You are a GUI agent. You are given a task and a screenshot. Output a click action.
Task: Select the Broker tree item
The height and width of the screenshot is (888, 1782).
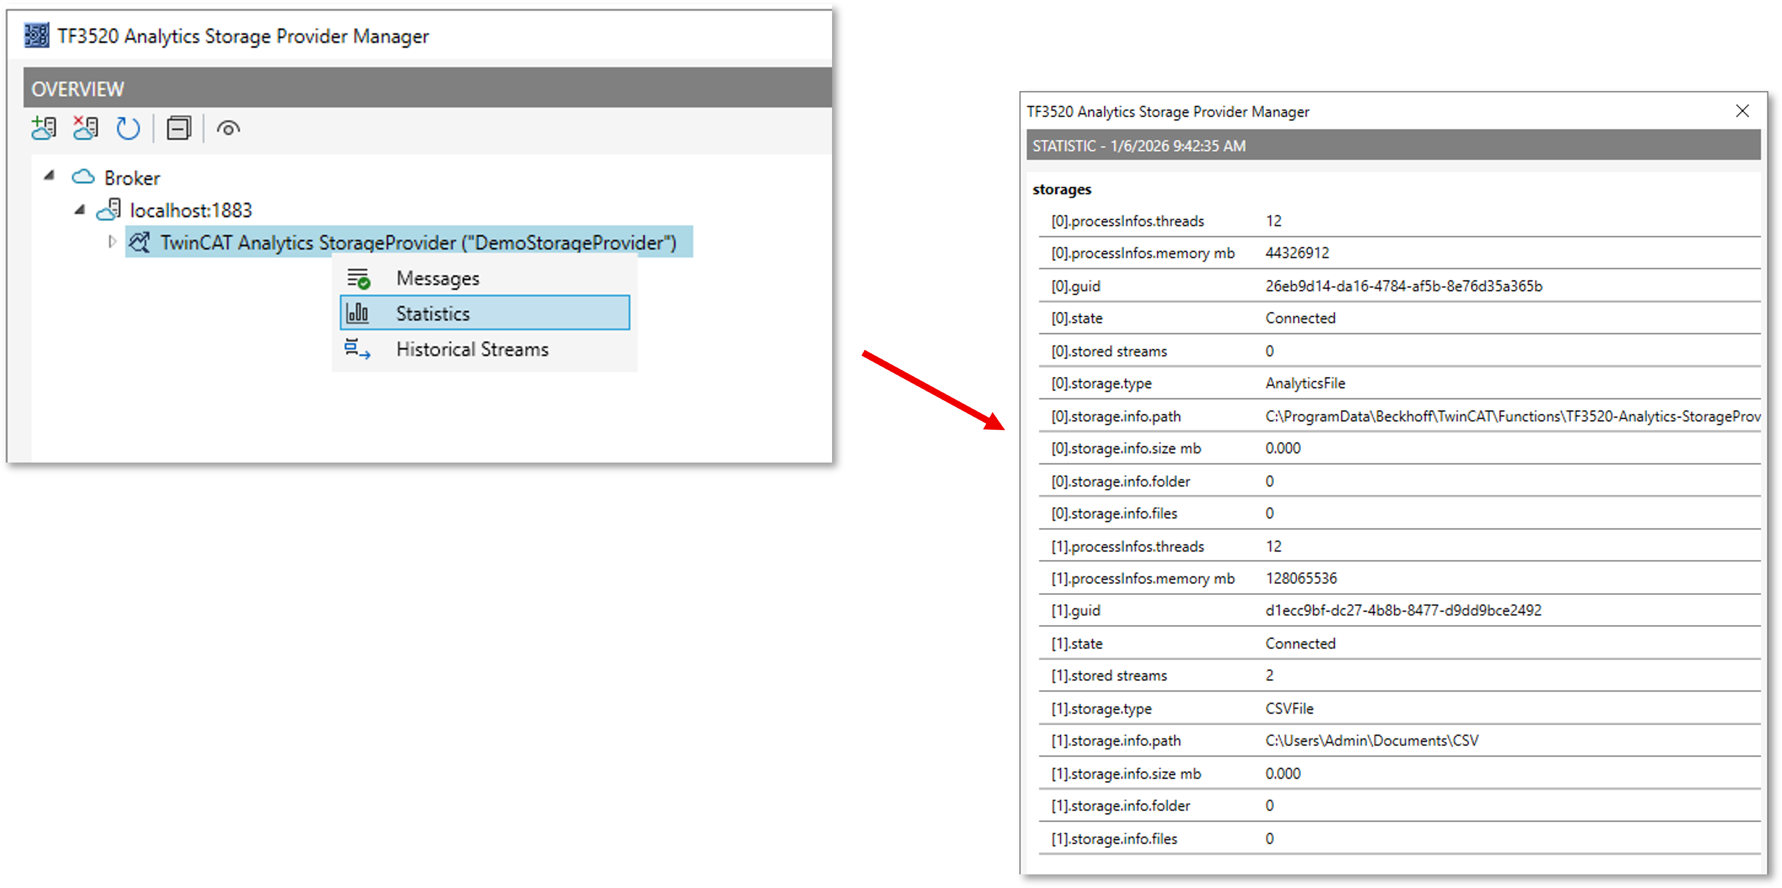[x=132, y=178]
